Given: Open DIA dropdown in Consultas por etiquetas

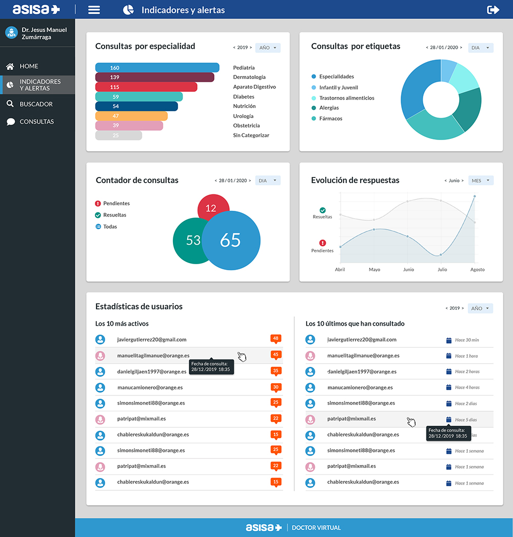Looking at the screenshot, I should pos(481,48).
